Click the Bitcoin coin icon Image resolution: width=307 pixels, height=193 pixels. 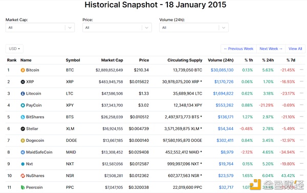[x=23, y=70]
